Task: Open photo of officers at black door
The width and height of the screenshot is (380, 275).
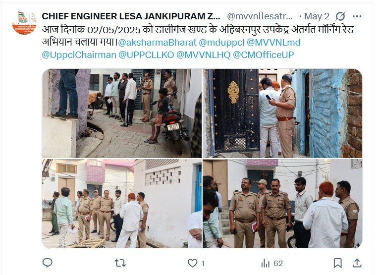Action: 282,113
